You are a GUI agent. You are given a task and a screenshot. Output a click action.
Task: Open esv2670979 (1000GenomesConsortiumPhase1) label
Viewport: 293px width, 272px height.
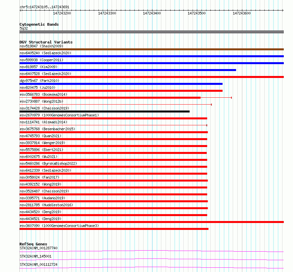click(59, 115)
